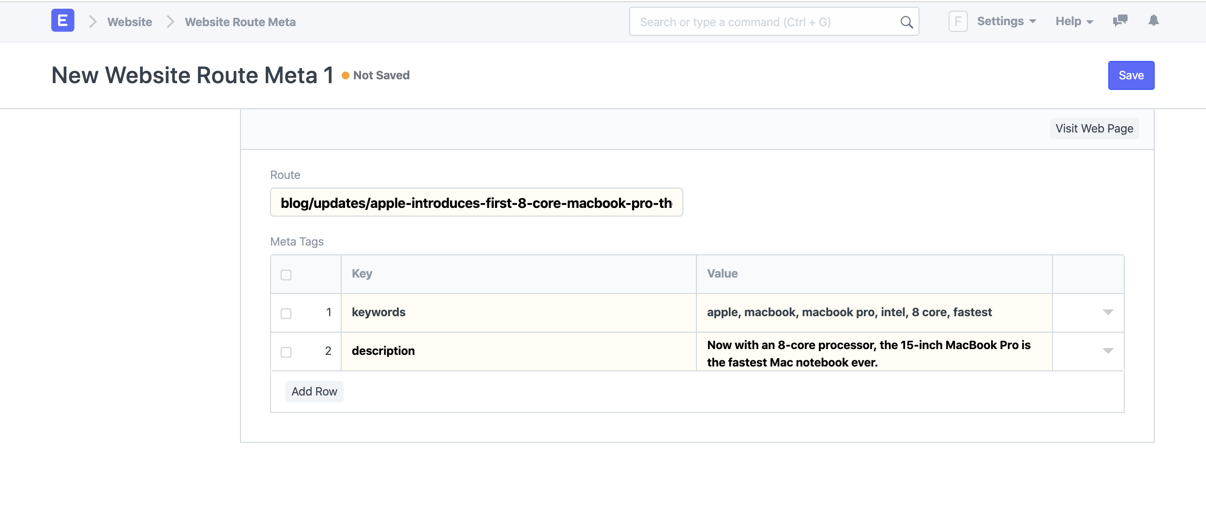Go to Website breadcrumb
The width and height of the screenshot is (1206, 527).
(x=129, y=22)
